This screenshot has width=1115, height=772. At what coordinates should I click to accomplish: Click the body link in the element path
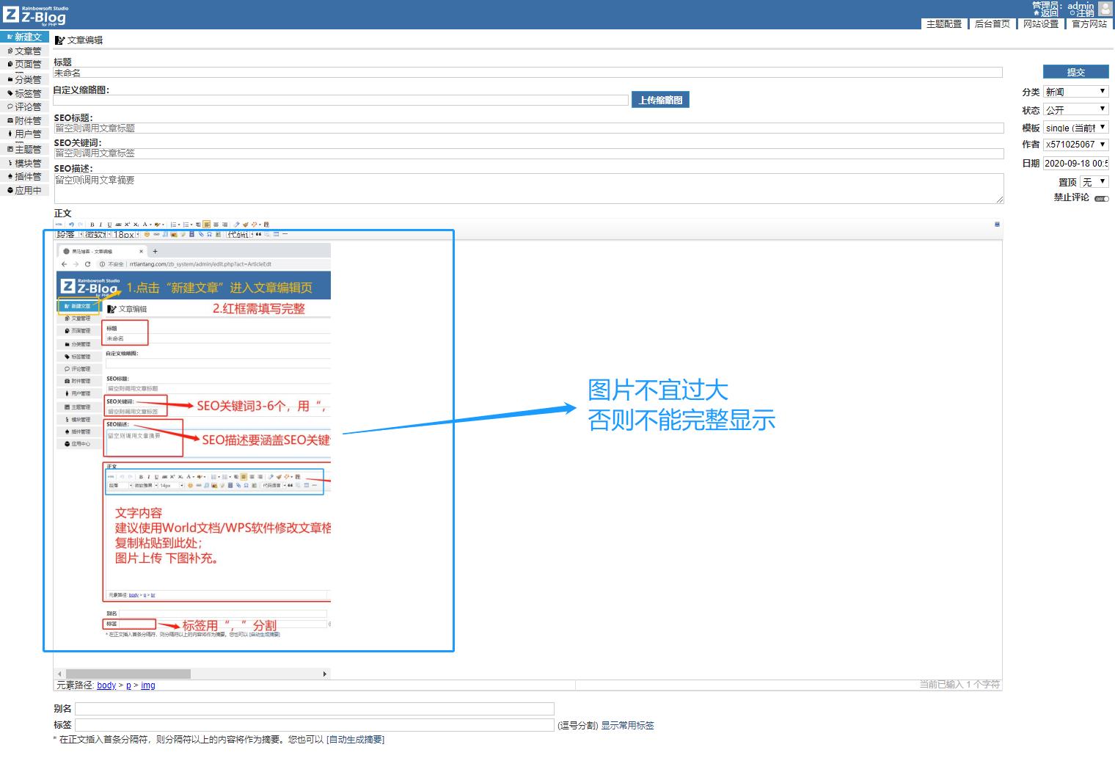[x=106, y=685]
